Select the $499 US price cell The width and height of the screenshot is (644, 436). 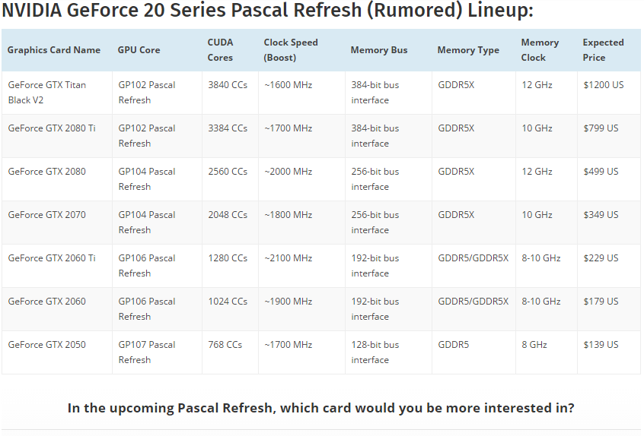[x=601, y=172]
